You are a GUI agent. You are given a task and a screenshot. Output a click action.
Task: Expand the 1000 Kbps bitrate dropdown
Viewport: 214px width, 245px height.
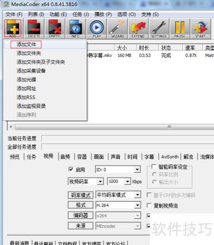(x=128, y=182)
